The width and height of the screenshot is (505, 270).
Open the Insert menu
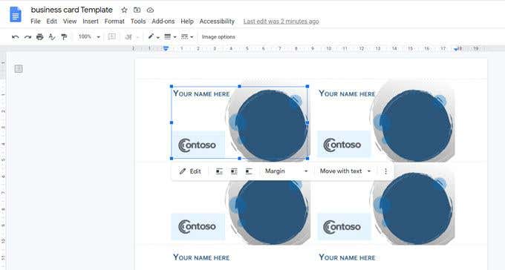[x=91, y=22]
